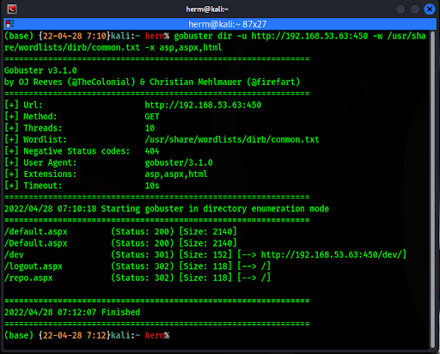Maximize the window with the second gray circle
Image resolution: width=440 pixels, height=354 pixels.
point(415,9)
